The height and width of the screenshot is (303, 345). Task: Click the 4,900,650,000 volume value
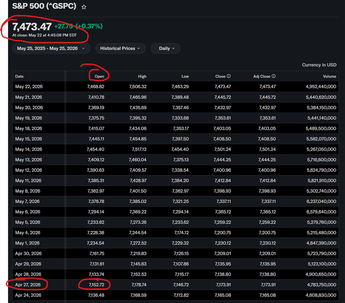coord(321,274)
